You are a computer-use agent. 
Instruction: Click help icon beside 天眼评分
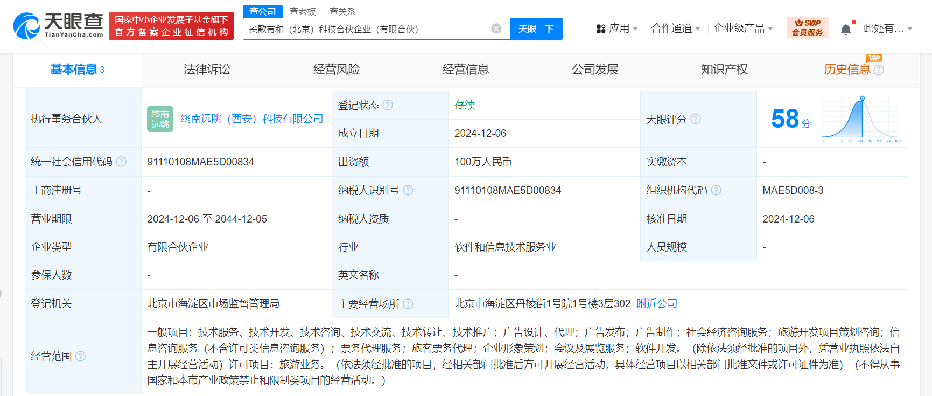(696, 119)
